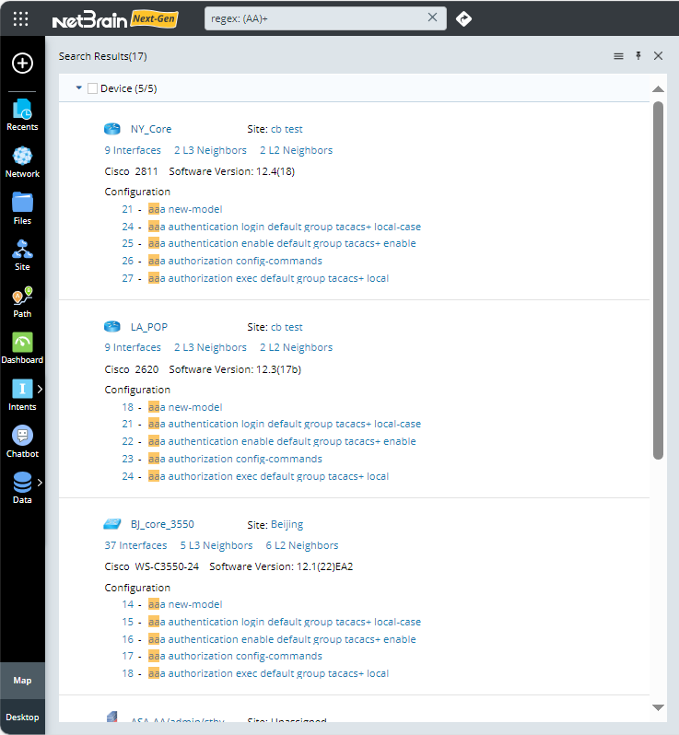Open LA_POP 2 L3 Neighbors
Viewport: 679px width, 735px height.
coord(210,347)
